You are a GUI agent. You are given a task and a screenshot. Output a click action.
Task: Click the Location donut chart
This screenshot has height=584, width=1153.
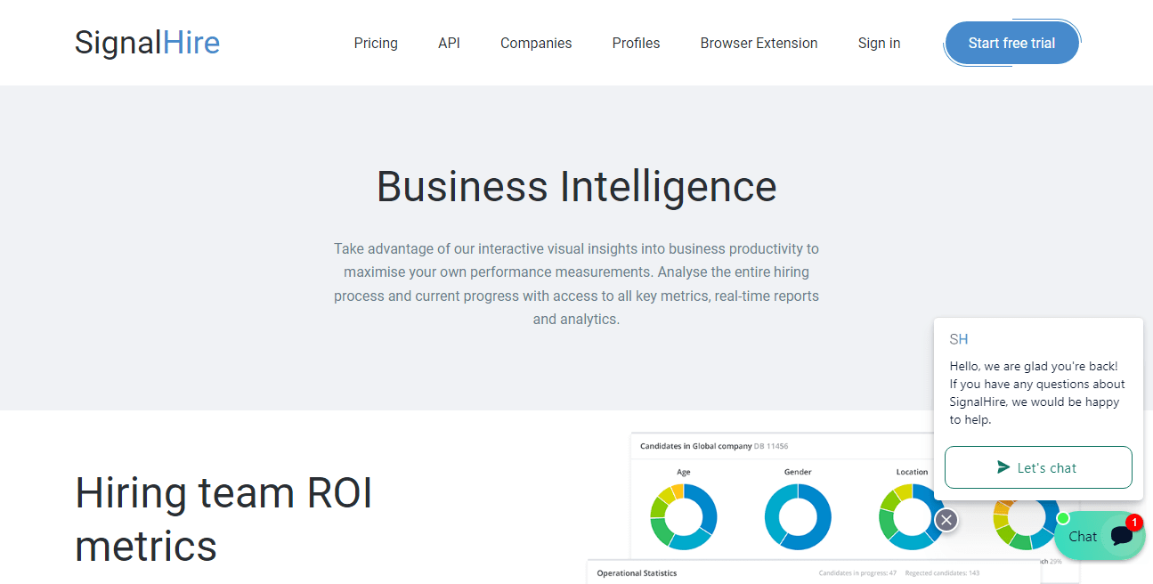click(911, 516)
